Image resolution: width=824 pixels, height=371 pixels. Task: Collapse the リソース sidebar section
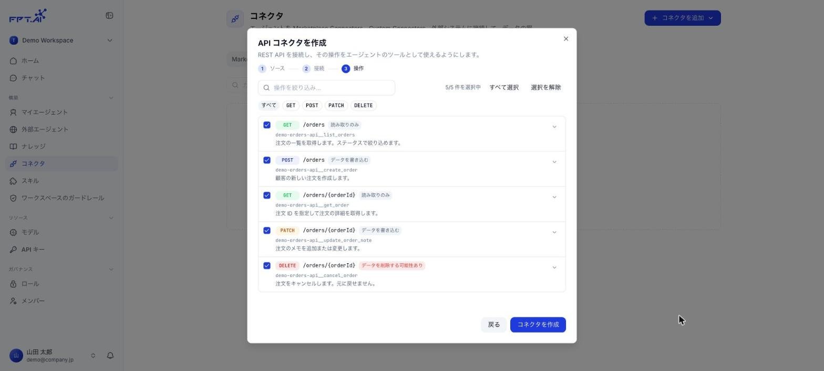(111, 218)
